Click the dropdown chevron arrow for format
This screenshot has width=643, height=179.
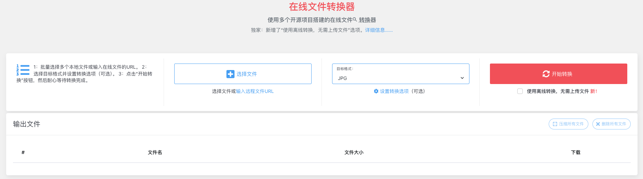(462, 78)
